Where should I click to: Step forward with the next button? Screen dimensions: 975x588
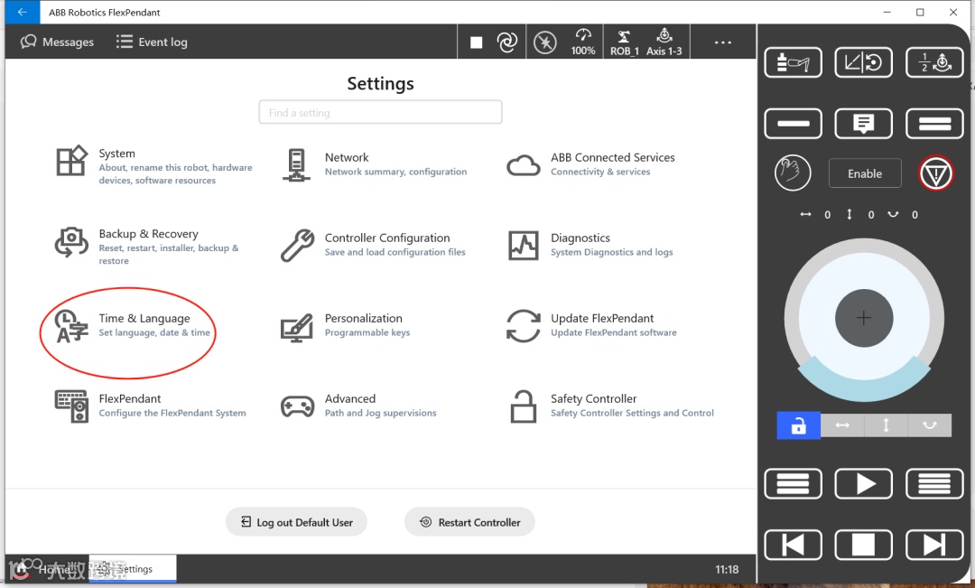[934, 545]
